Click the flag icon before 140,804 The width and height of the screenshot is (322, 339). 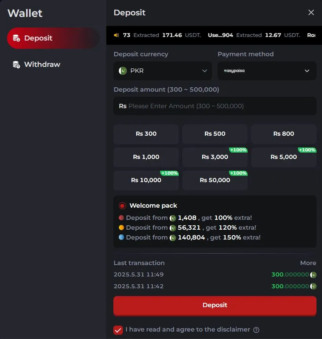(x=173, y=238)
